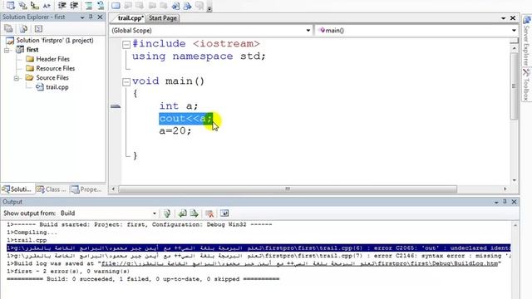Close the Solution Explorer panel

(x=100, y=17)
